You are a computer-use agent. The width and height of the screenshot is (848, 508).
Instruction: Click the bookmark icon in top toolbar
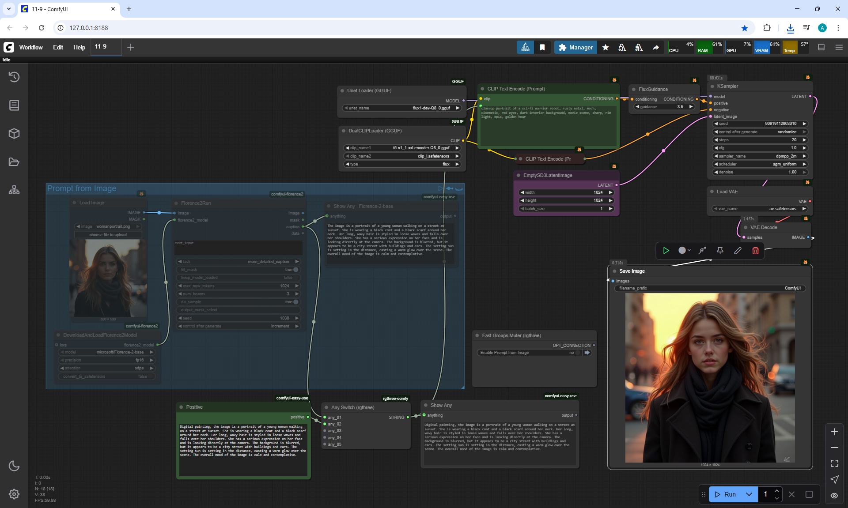coord(542,47)
